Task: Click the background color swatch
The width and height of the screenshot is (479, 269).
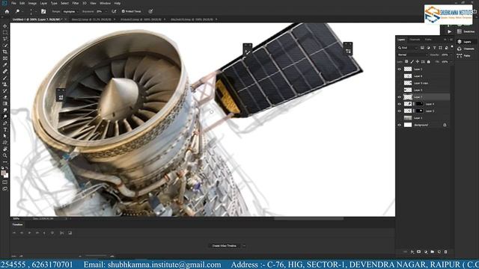Action: pos(6,176)
